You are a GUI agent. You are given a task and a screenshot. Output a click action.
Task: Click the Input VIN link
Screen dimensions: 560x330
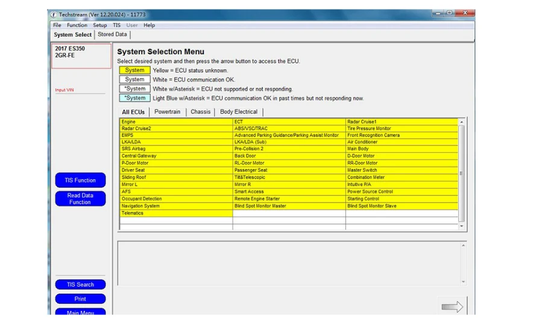tap(64, 90)
